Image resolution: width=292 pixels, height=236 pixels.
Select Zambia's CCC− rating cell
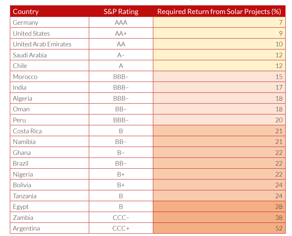tap(121, 218)
